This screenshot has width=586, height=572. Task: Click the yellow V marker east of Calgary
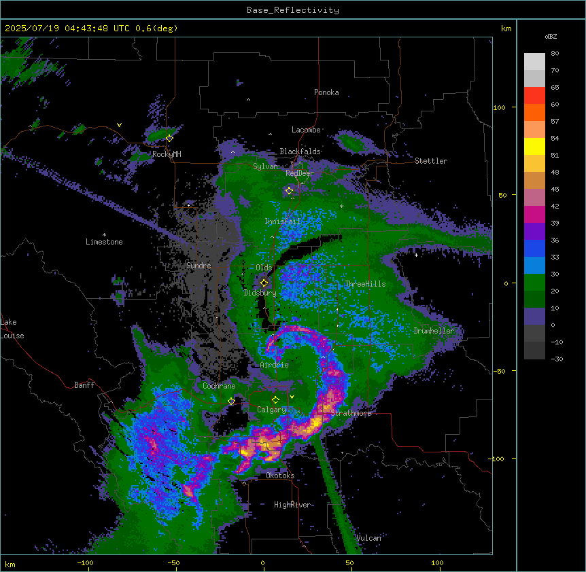pos(292,397)
